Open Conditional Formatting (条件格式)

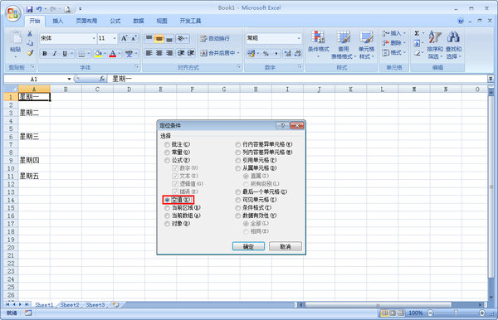[x=318, y=45]
